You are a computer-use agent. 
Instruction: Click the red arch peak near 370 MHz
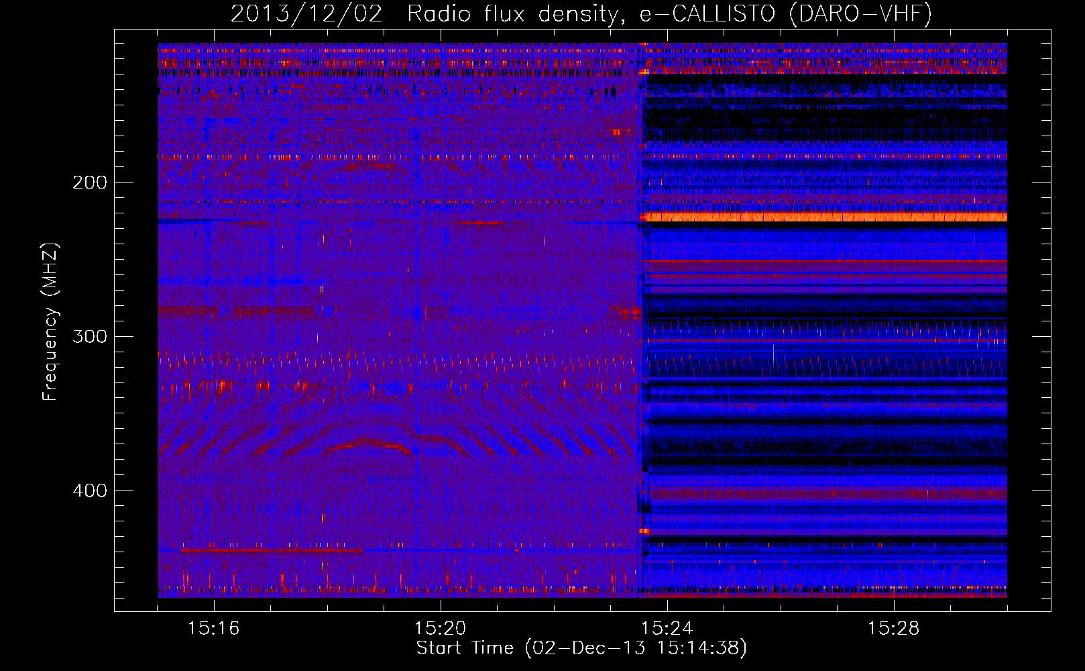point(367,442)
